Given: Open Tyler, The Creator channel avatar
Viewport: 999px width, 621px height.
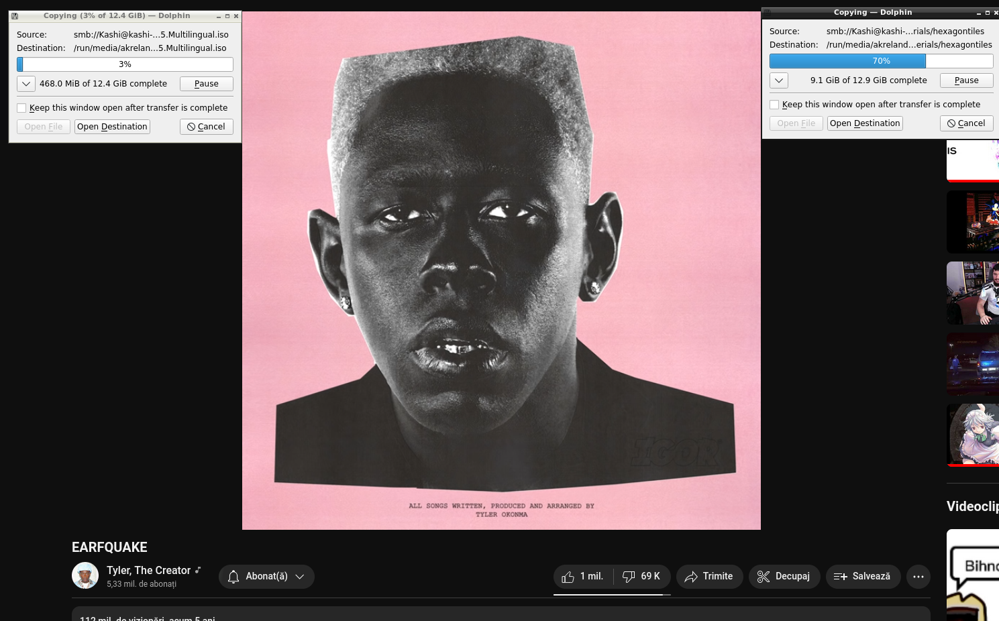Looking at the screenshot, I should (x=85, y=575).
